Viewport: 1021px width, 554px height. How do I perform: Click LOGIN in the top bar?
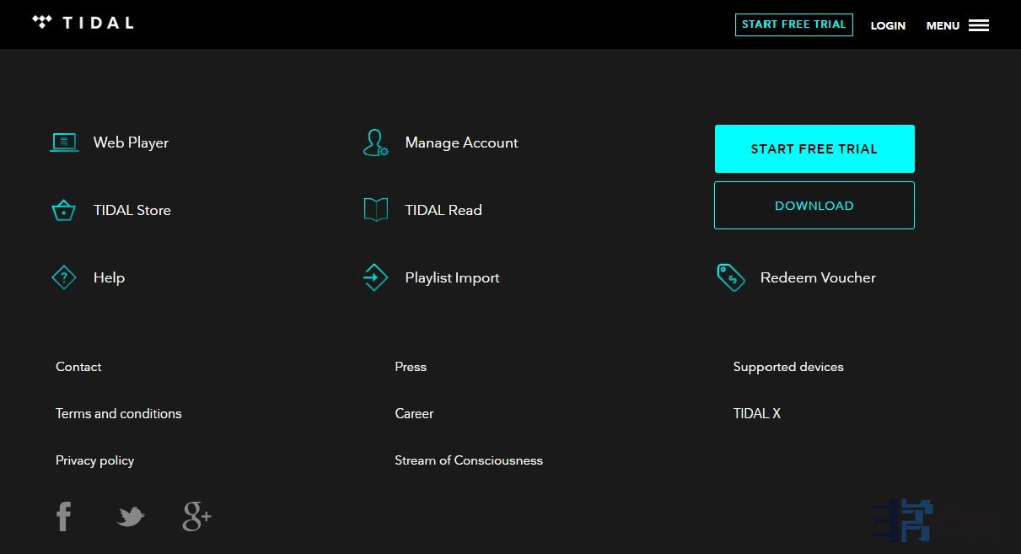[888, 25]
